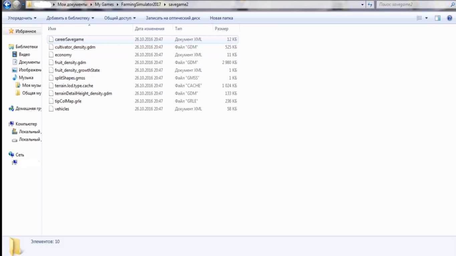Click the change view icon

point(419,18)
